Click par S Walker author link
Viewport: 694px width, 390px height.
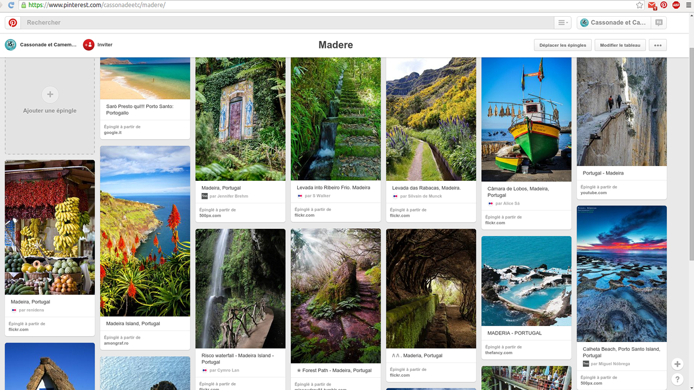tap(318, 196)
